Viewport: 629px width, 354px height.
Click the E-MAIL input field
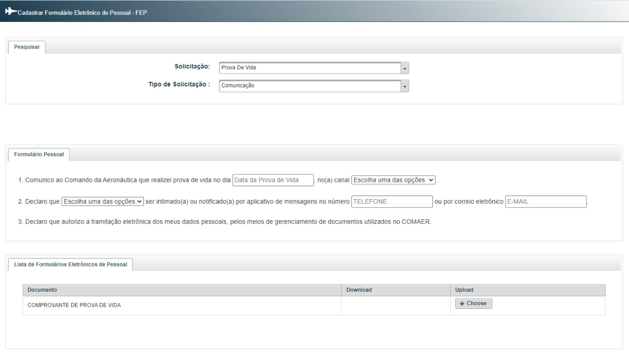tap(546, 202)
